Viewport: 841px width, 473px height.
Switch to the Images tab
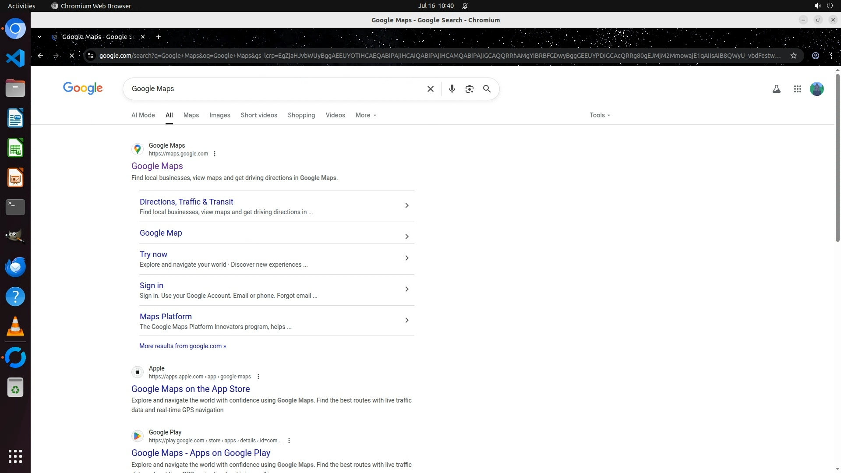(x=219, y=115)
